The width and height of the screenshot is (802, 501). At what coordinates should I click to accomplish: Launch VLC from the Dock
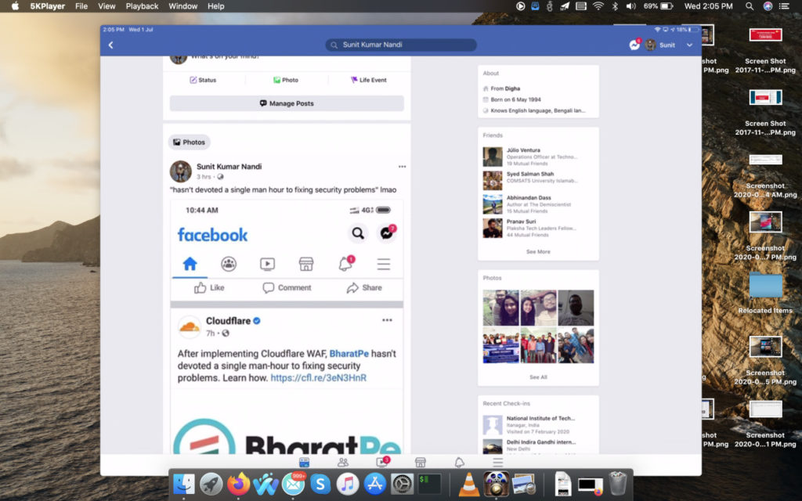click(469, 484)
